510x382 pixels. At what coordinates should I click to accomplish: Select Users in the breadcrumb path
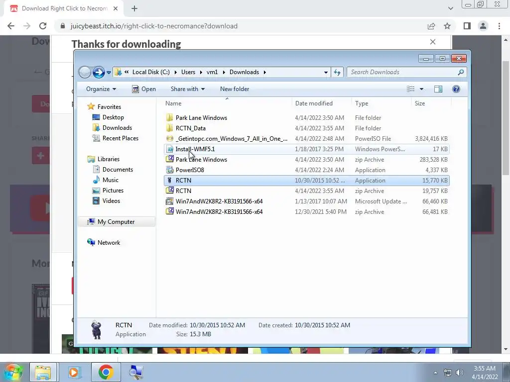188,72
